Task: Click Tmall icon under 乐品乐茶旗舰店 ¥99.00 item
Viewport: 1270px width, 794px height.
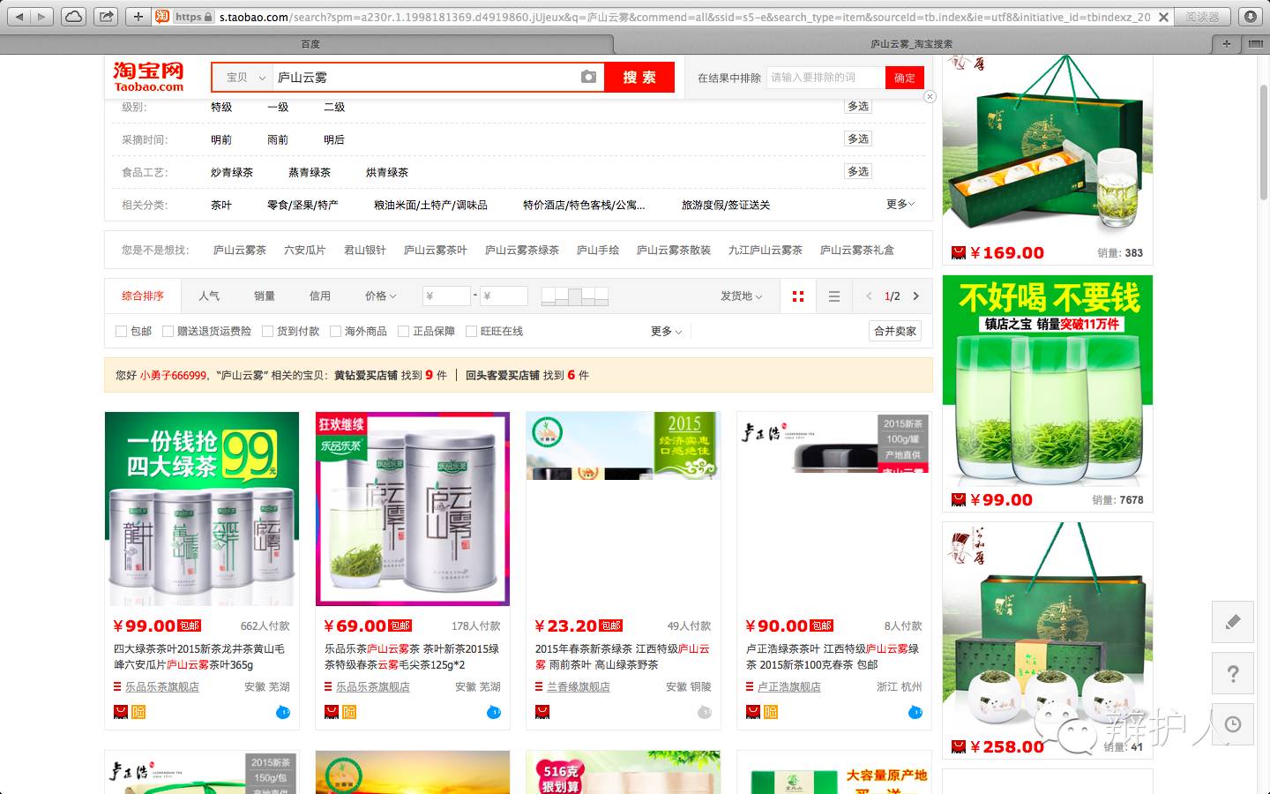Action: (121, 712)
